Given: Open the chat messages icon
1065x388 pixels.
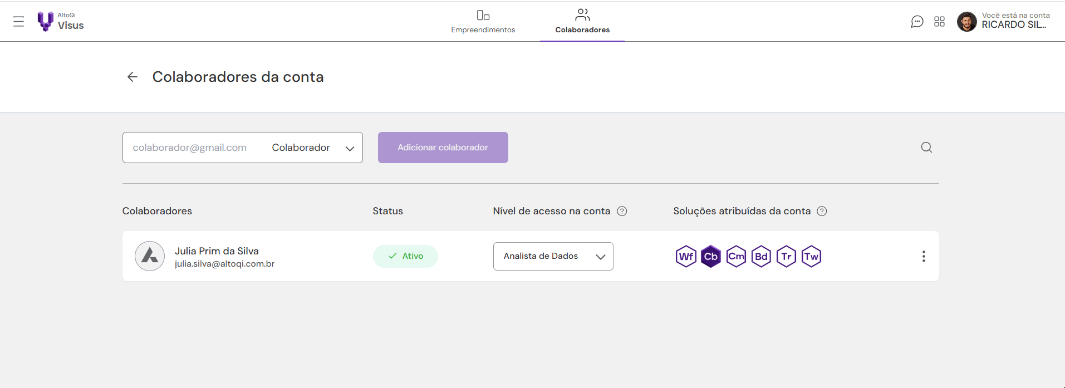Looking at the screenshot, I should tap(917, 22).
